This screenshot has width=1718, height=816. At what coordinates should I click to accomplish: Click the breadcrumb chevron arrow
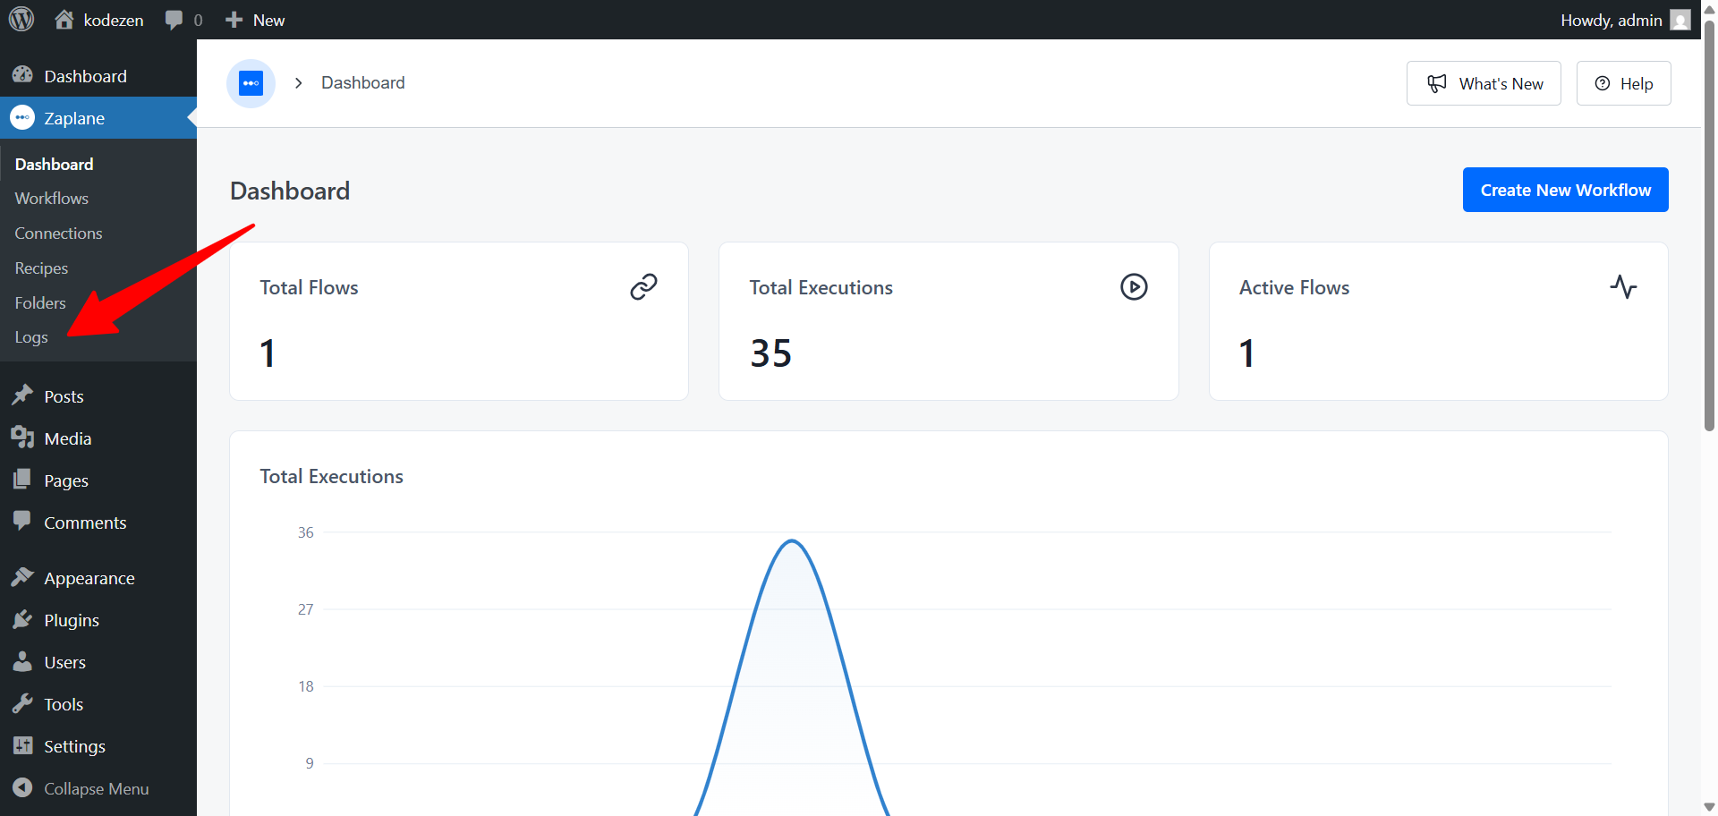pyautogui.click(x=299, y=83)
